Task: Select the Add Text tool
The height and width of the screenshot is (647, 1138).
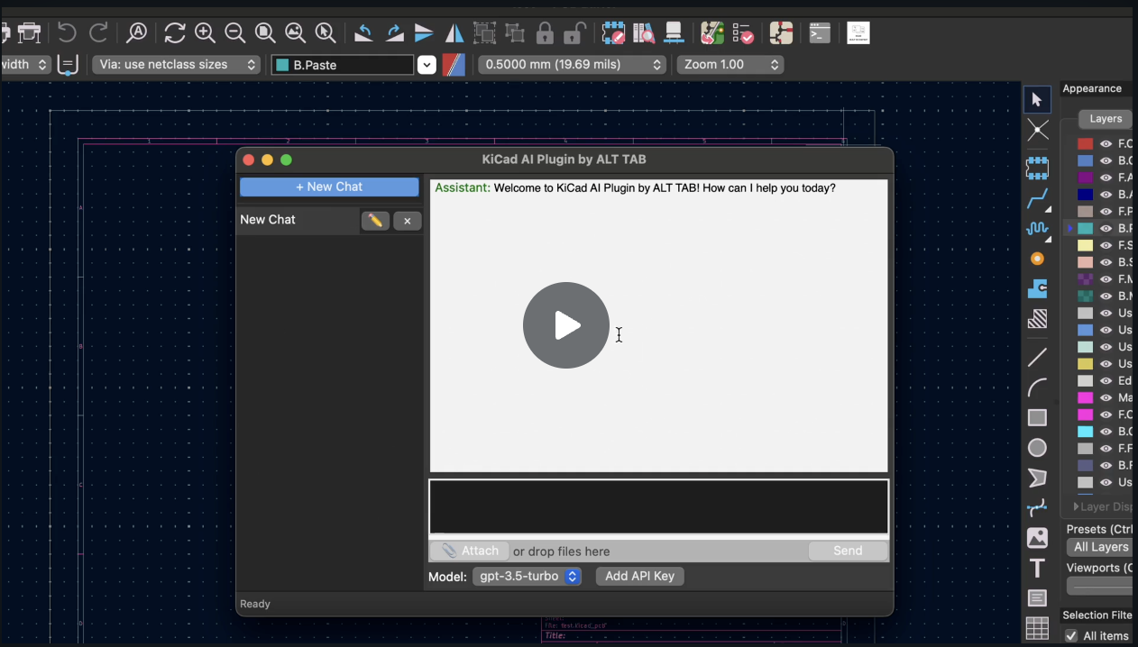Action: pyautogui.click(x=1037, y=569)
